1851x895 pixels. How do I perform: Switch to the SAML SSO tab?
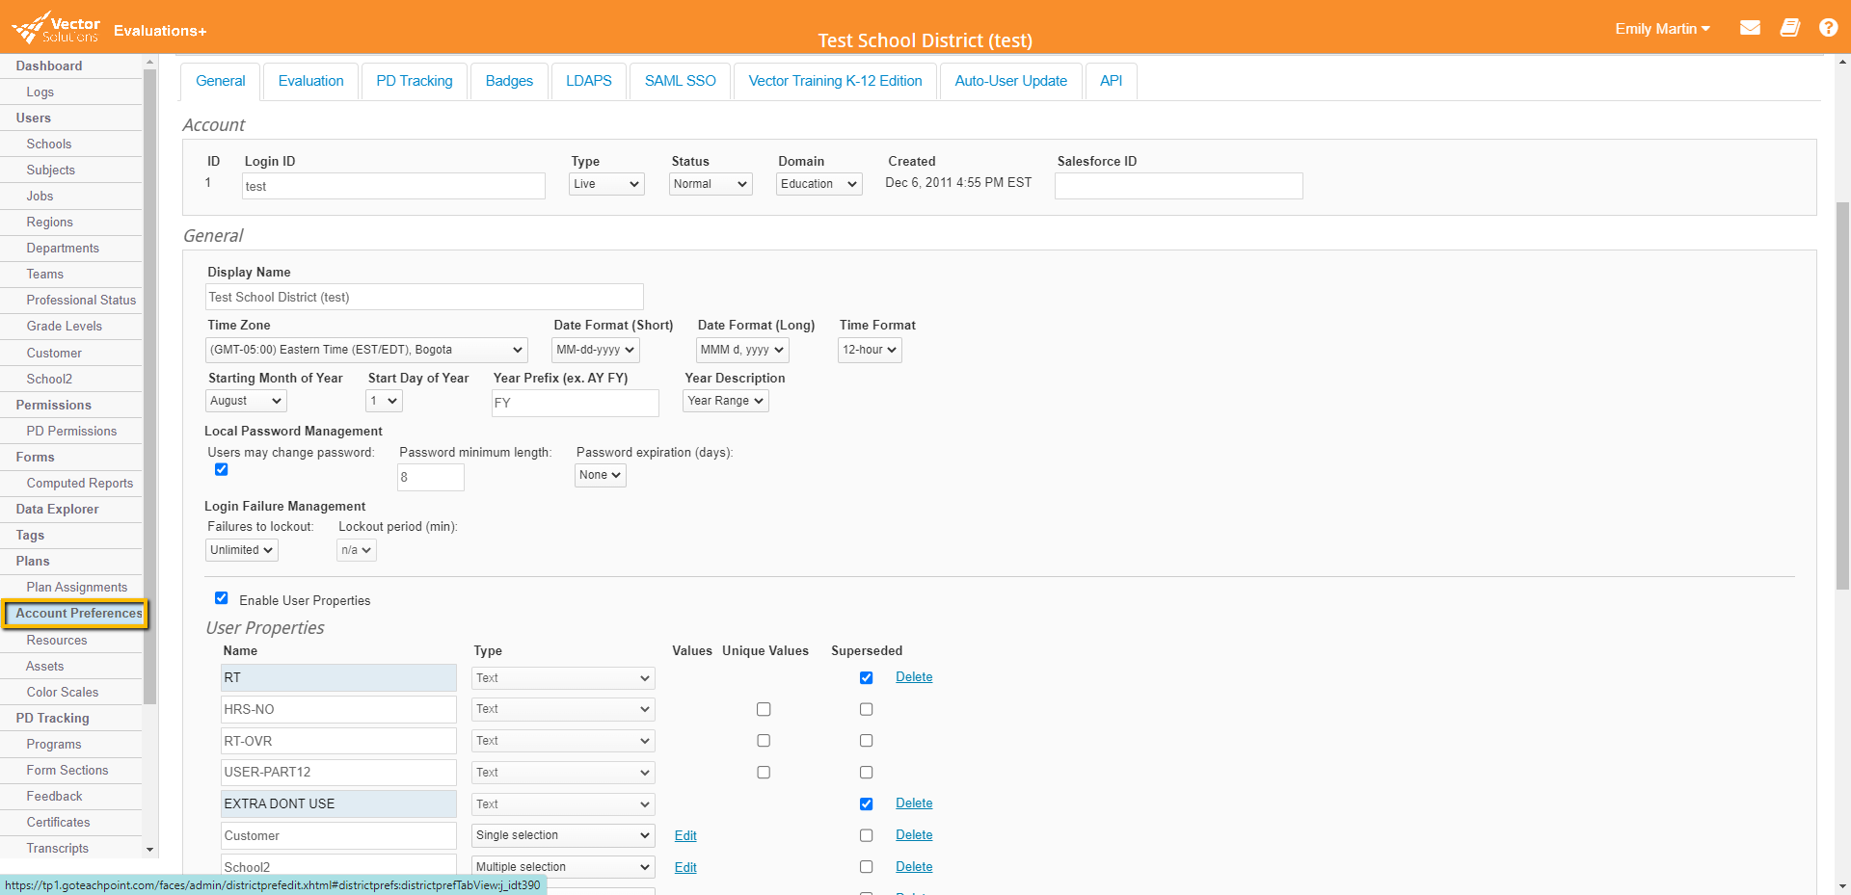click(680, 81)
